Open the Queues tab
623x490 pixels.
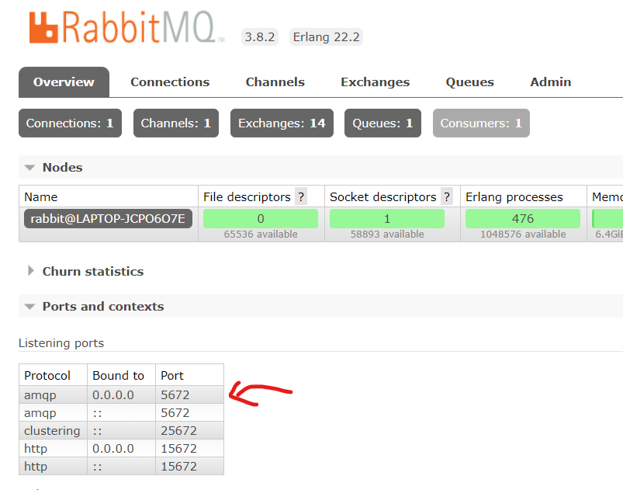(x=469, y=82)
